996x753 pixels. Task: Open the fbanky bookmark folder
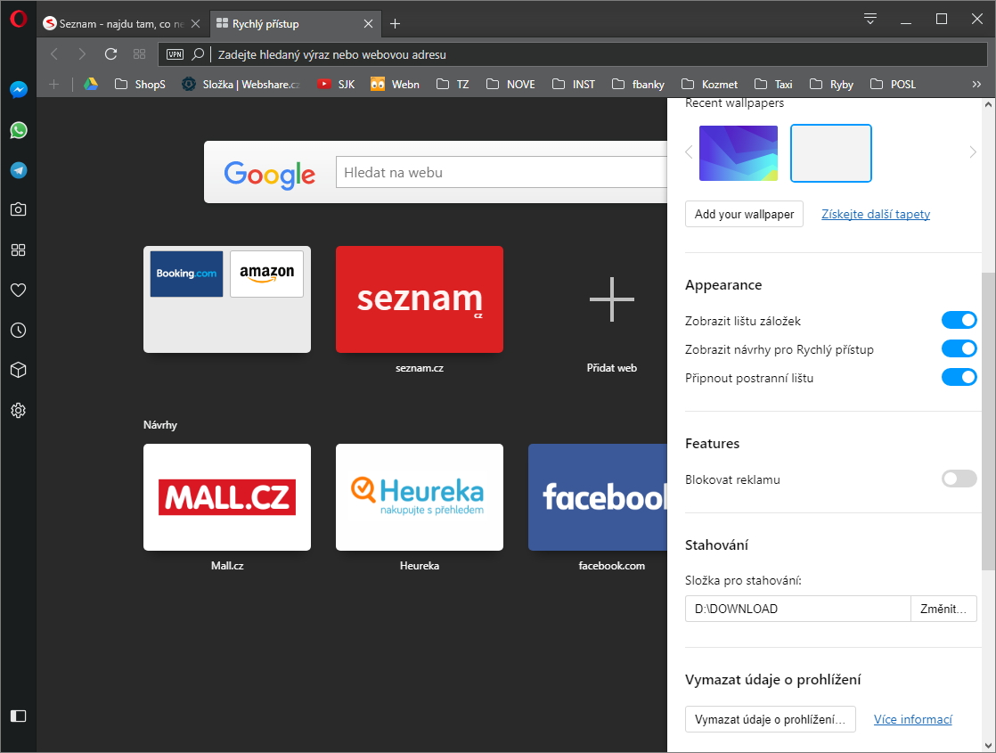coord(638,84)
